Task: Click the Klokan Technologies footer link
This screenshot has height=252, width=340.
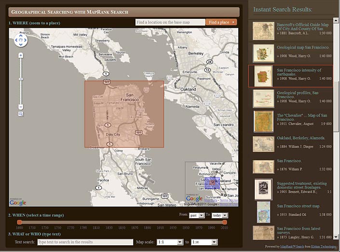Action: click(x=325, y=246)
